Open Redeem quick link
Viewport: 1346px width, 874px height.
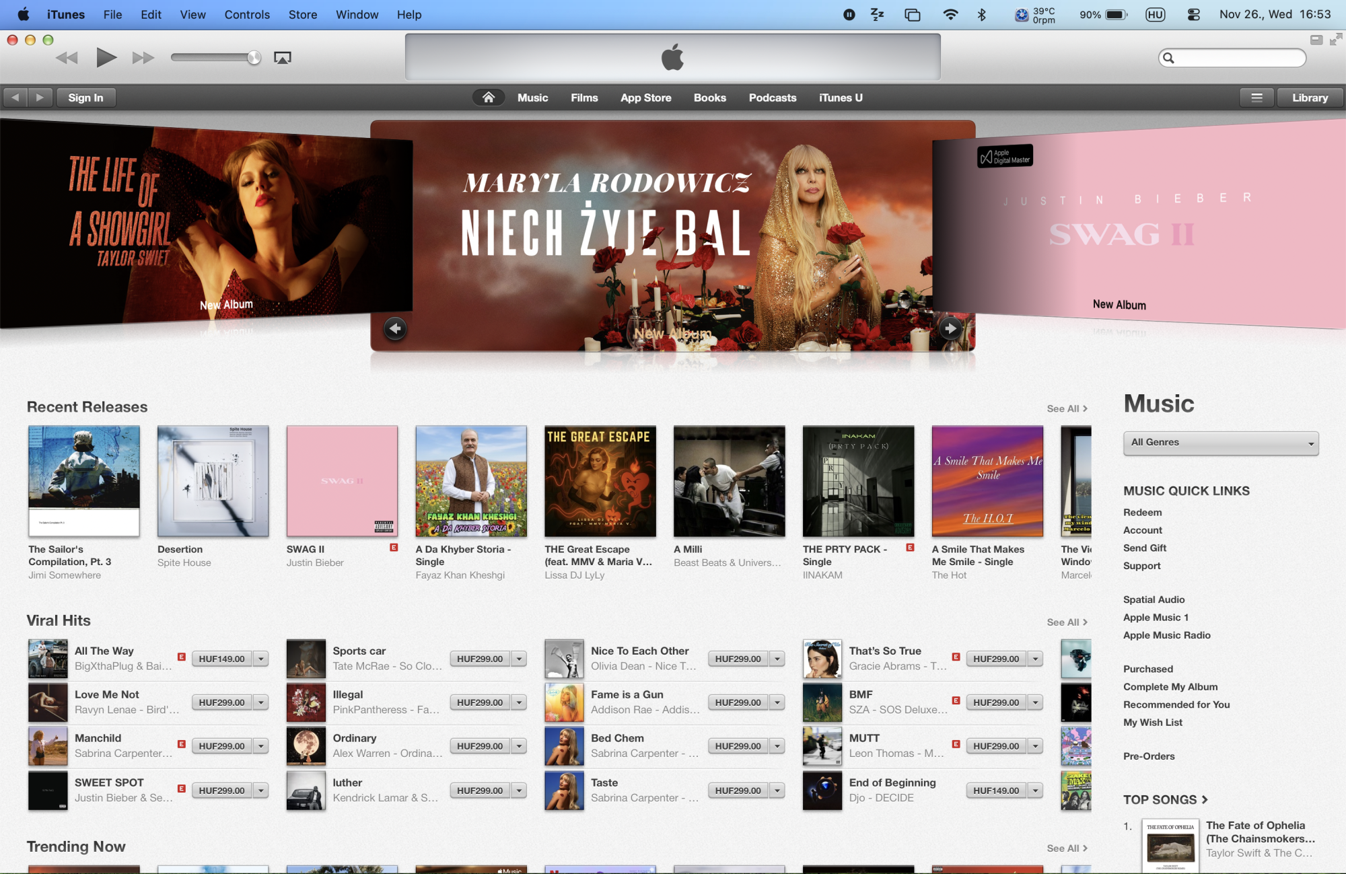[1142, 513]
